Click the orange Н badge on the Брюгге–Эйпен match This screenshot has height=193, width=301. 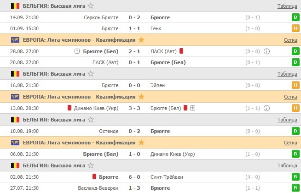(x=295, y=85)
